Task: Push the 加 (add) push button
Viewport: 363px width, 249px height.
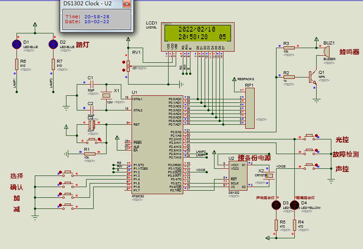Action: tap(68, 196)
